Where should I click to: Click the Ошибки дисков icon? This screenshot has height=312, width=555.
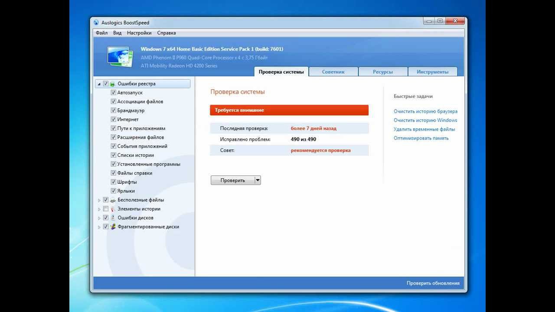point(113,218)
